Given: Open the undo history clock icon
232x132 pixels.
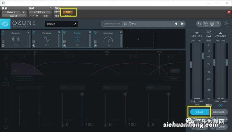Looking at the screenshot, I should (x=206, y=24).
